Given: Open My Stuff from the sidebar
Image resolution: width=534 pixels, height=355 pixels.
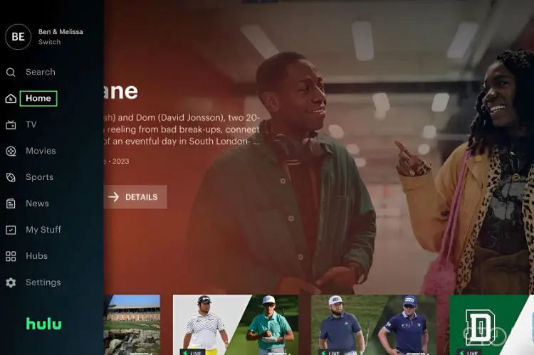Looking at the screenshot, I should tap(43, 230).
